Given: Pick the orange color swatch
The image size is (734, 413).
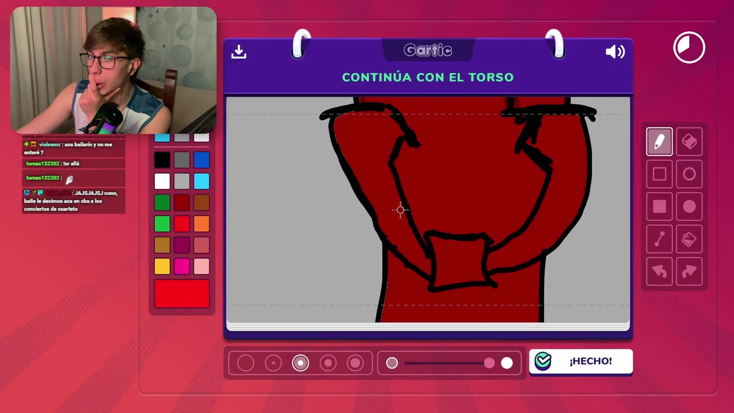Looking at the screenshot, I should pos(201,224).
